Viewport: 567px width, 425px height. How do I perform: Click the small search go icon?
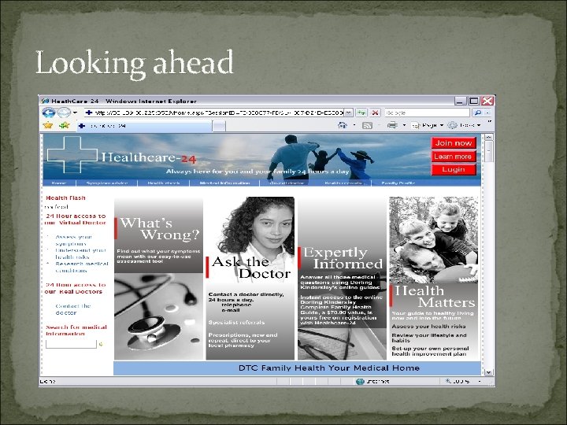pyautogui.click(x=101, y=344)
